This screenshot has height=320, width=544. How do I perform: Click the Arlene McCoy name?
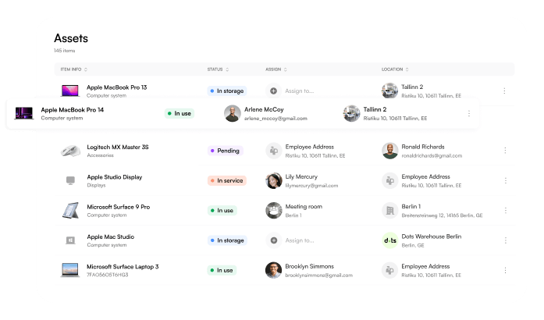point(264,110)
